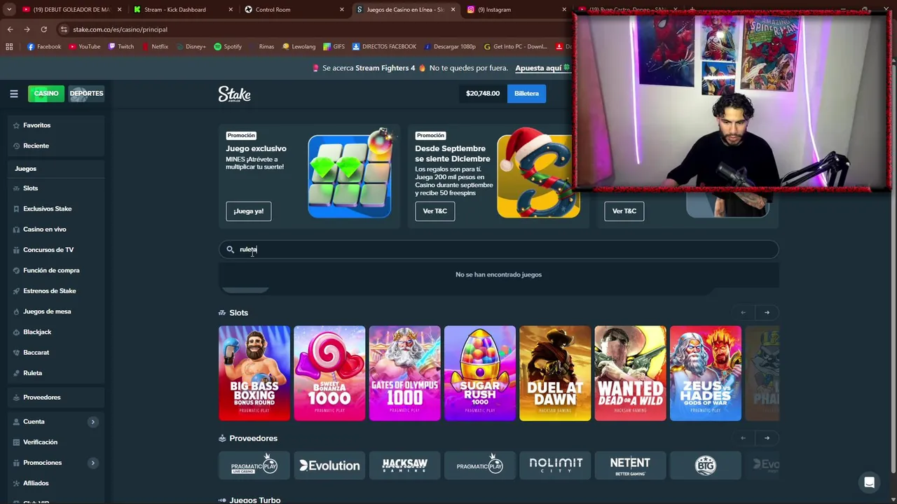
Task: Close the Control Room tab
Action: pyautogui.click(x=342, y=10)
